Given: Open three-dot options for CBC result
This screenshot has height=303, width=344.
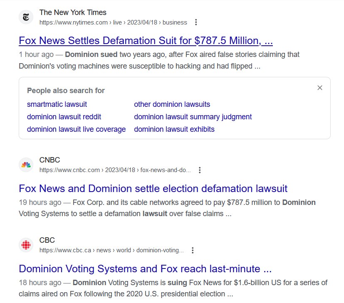Looking at the screenshot, I should 193,250.
